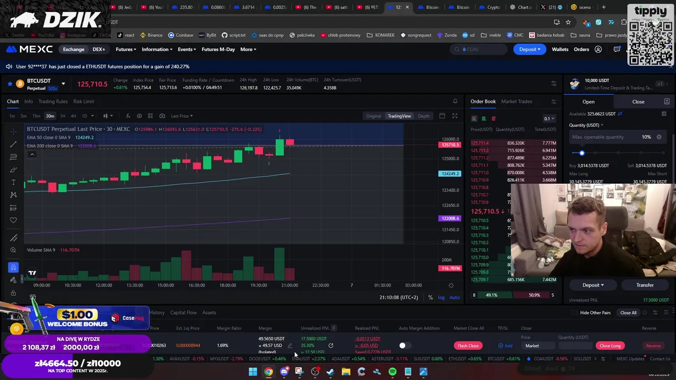676x380 pixels.
Task: Toggle lock all drawing tools
Action: click(x=13, y=293)
